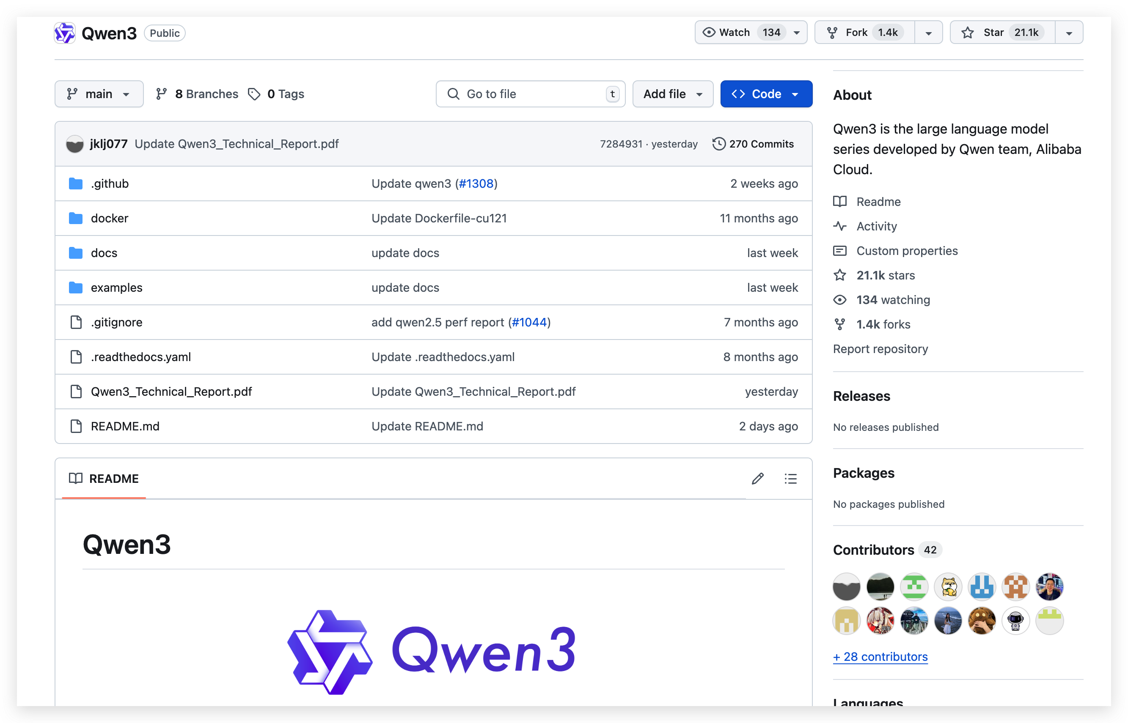Star the Qwen3 repository

[1003, 33]
